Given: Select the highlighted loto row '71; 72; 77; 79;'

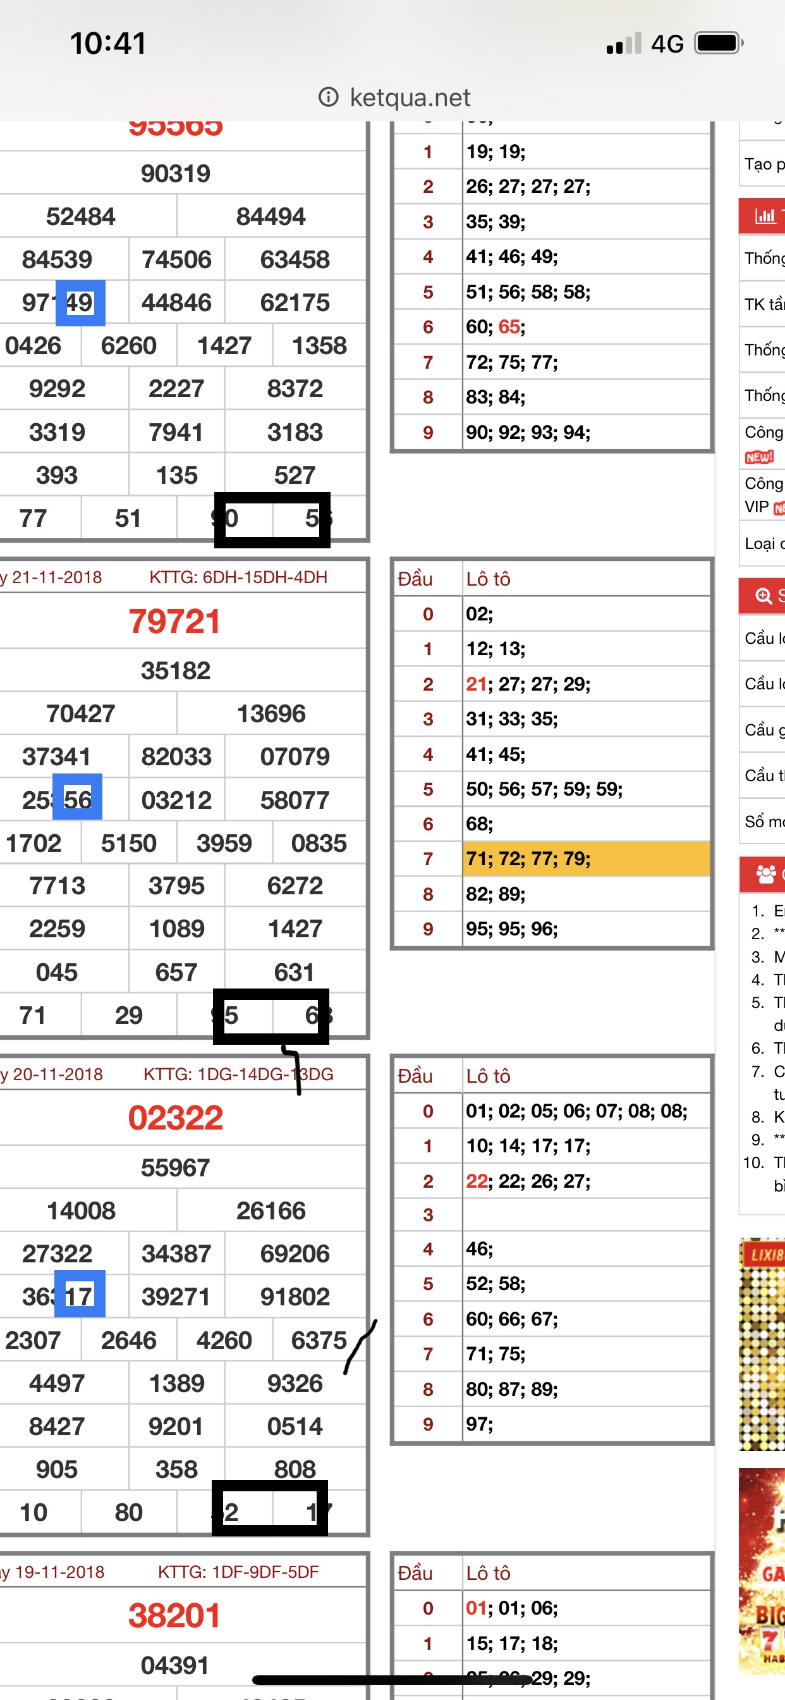Looking at the screenshot, I should 587,859.
